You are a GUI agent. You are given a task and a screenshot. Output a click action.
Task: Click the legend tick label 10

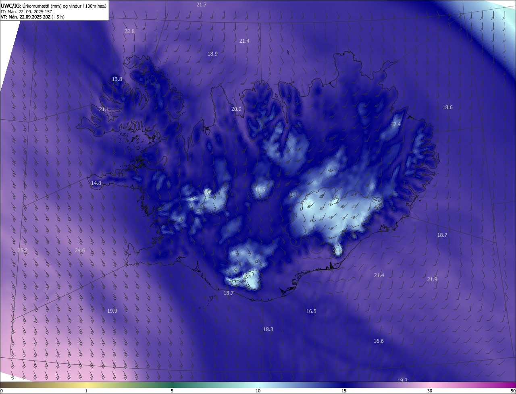pyautogui.click(x=258, y=391)
